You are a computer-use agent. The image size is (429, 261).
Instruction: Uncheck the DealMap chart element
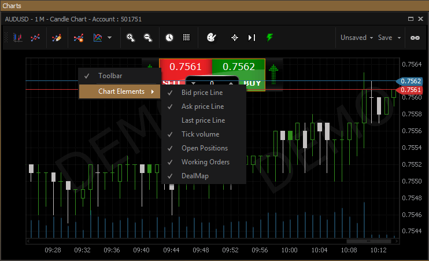pyautogui.click(x=195, y=176)
